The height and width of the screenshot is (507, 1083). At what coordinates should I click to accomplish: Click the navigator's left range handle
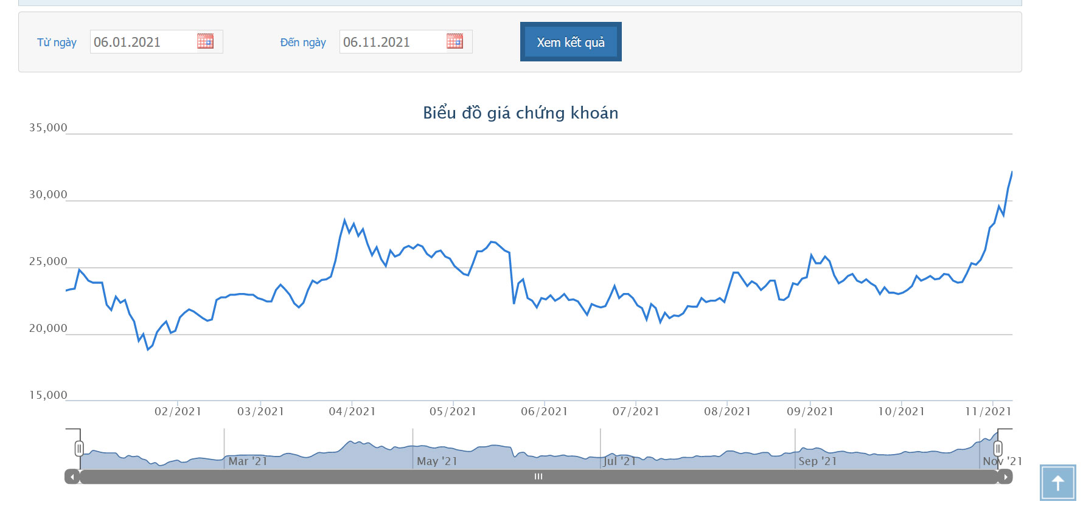79,449
